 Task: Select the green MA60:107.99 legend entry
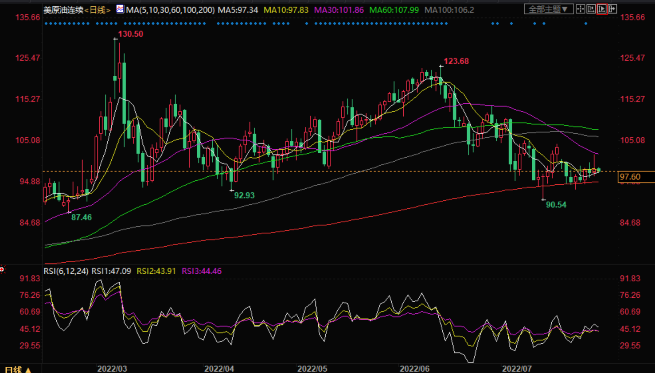(x=394, y=10)
